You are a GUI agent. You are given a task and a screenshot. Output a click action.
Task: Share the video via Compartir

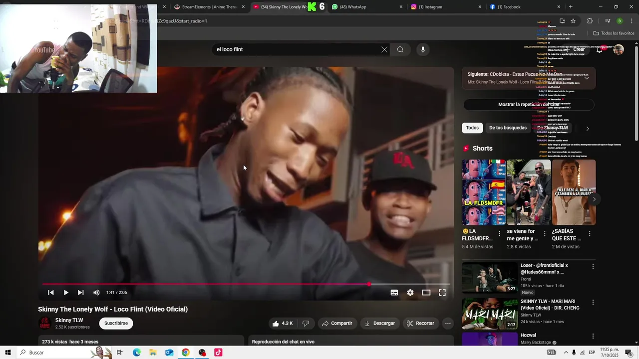tap(337, 323)
